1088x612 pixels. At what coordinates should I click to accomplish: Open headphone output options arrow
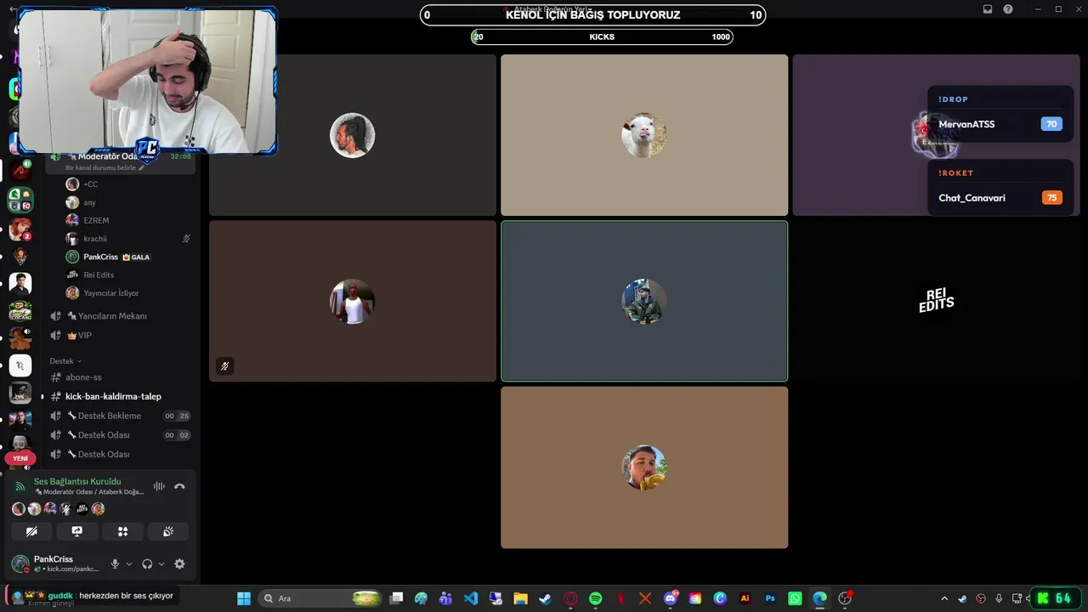click(x=161, y=564)
